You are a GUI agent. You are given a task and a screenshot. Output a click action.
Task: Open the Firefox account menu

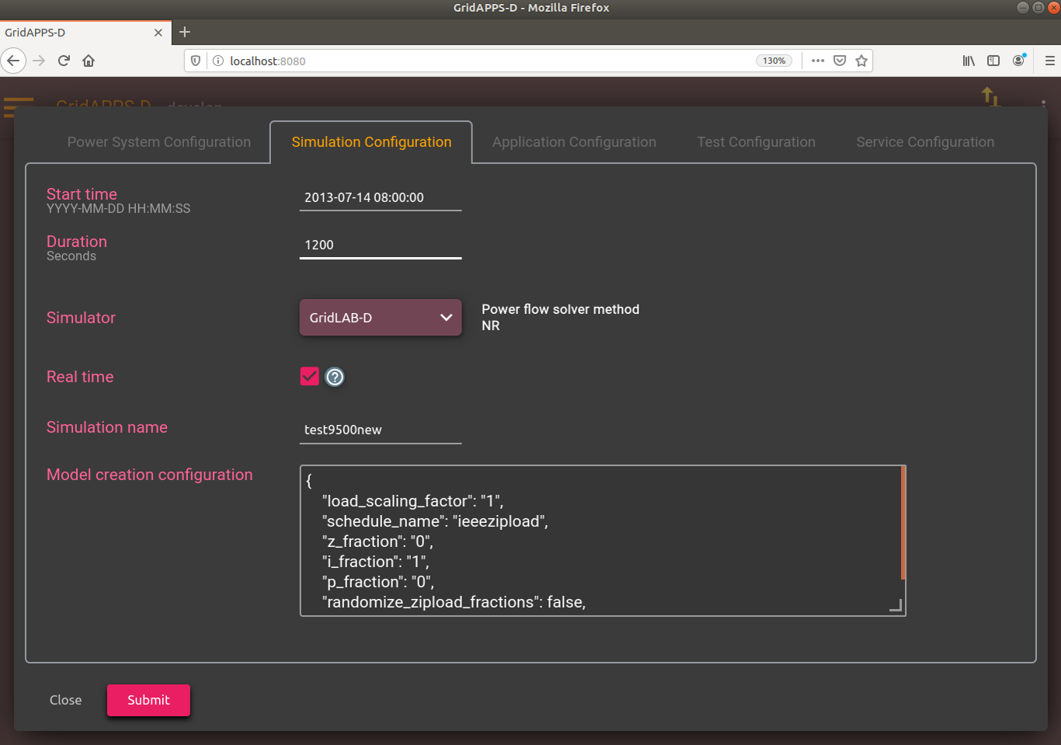pos(1018,61)
